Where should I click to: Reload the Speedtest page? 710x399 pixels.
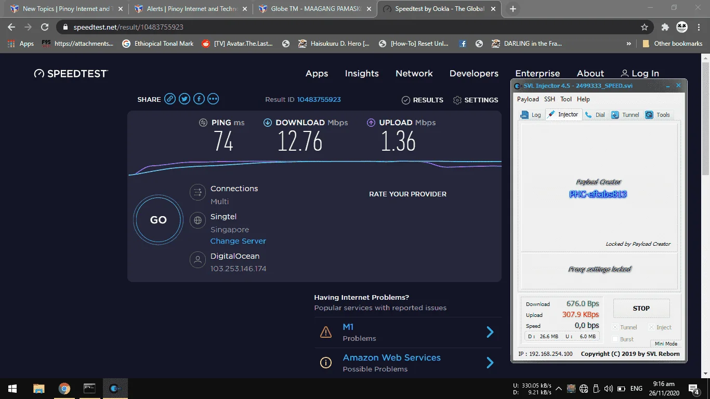pyautogui.click(x=45, y=27)
